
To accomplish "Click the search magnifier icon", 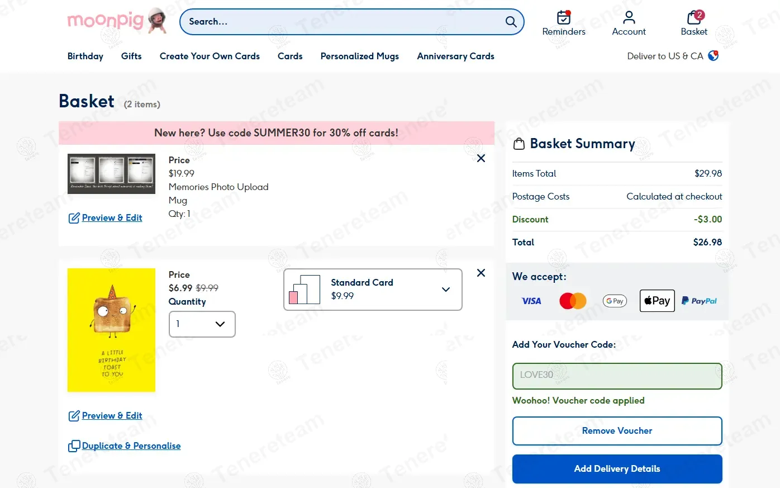I will point(511,22).
